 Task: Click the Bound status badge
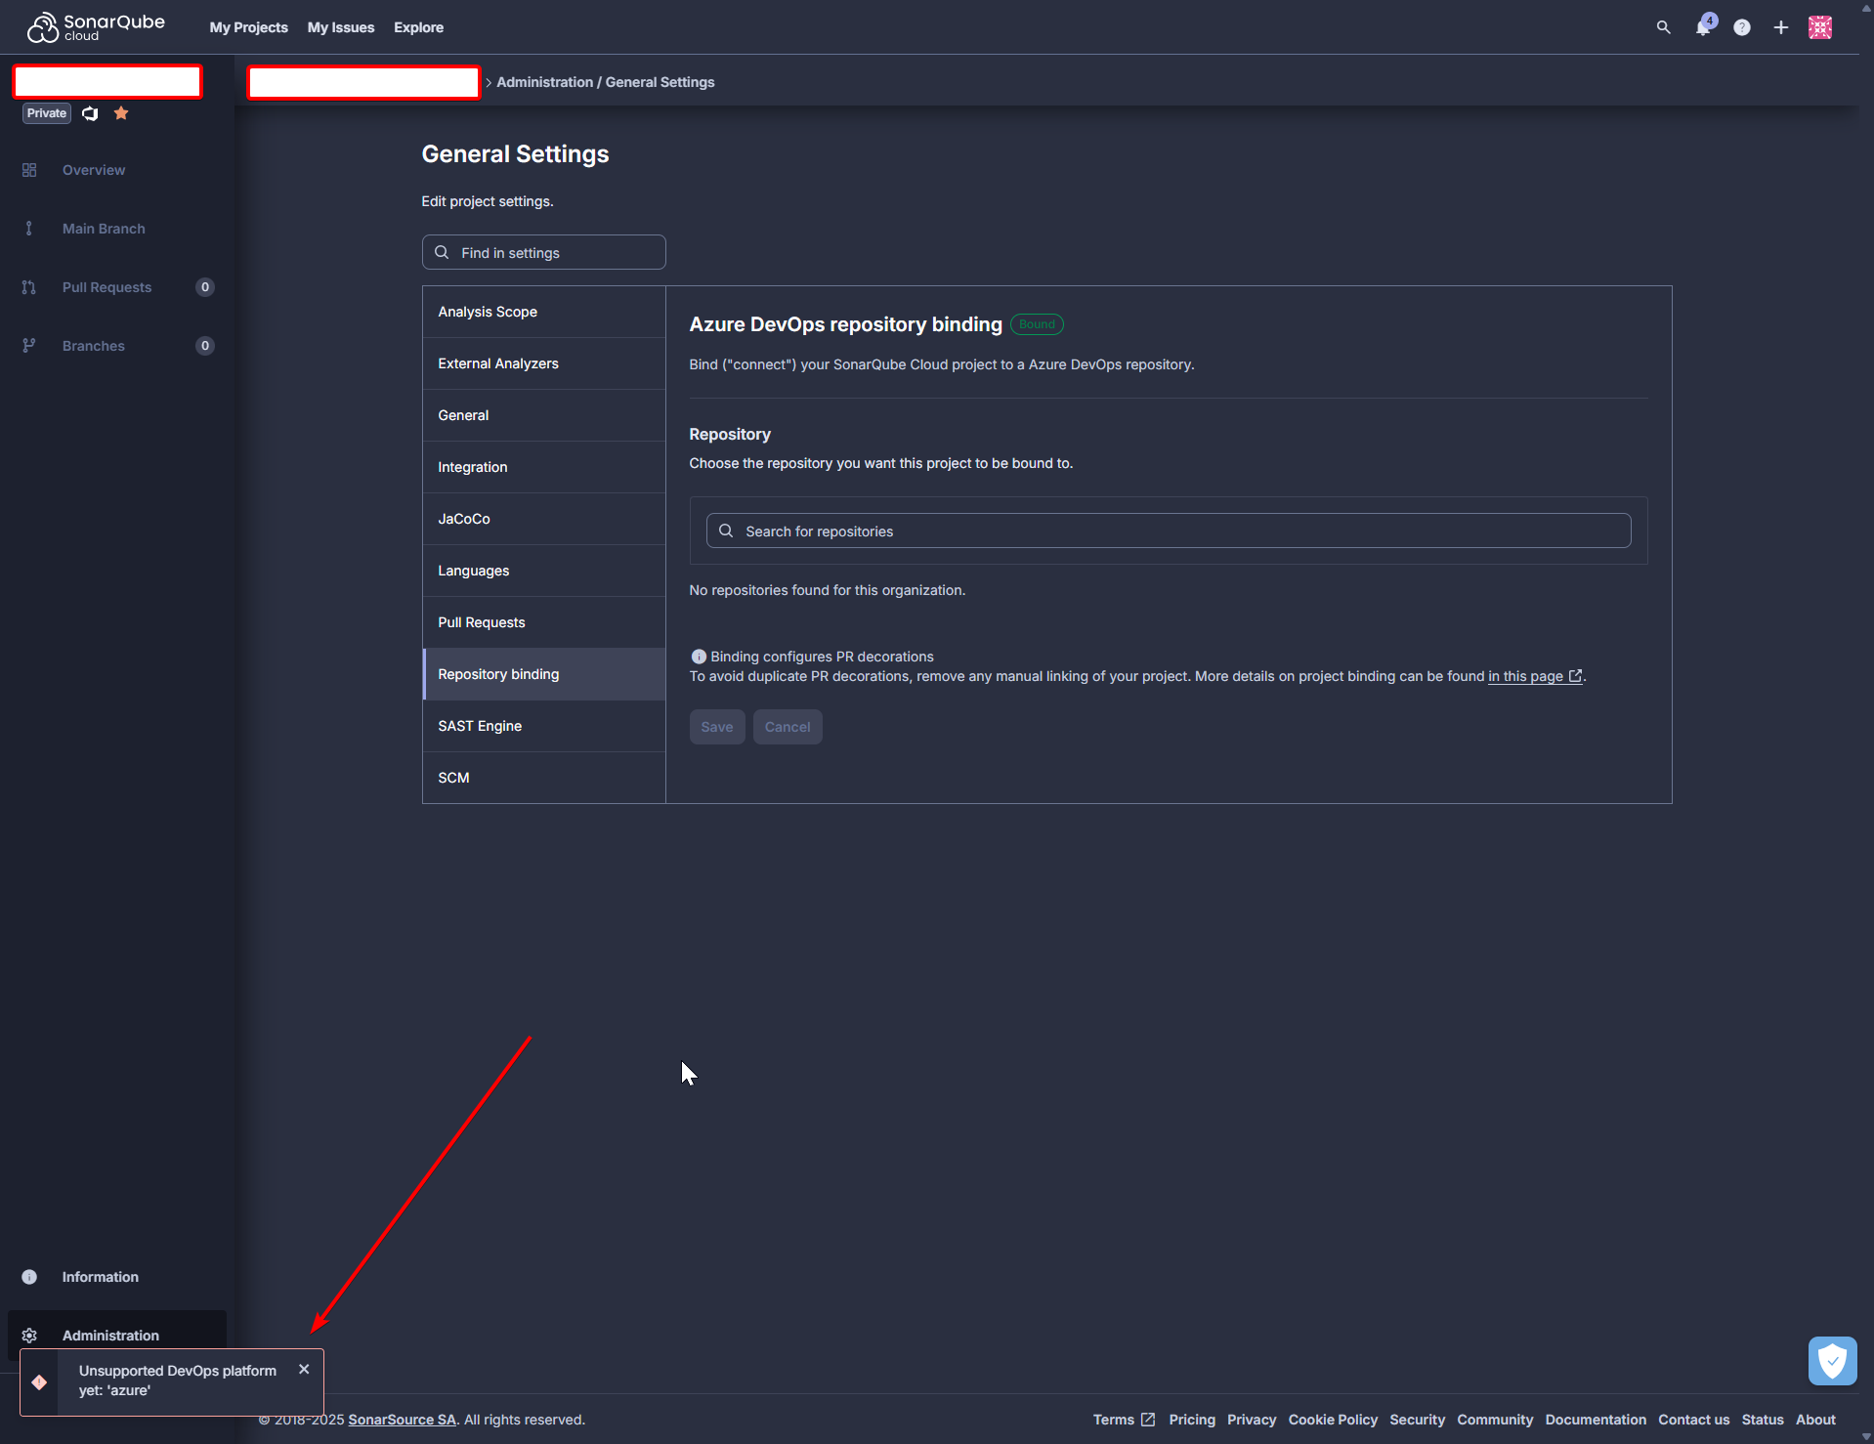pos(1037,324)
